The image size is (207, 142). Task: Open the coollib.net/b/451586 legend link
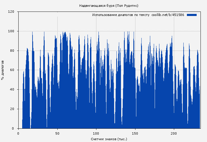pos(168,15)
